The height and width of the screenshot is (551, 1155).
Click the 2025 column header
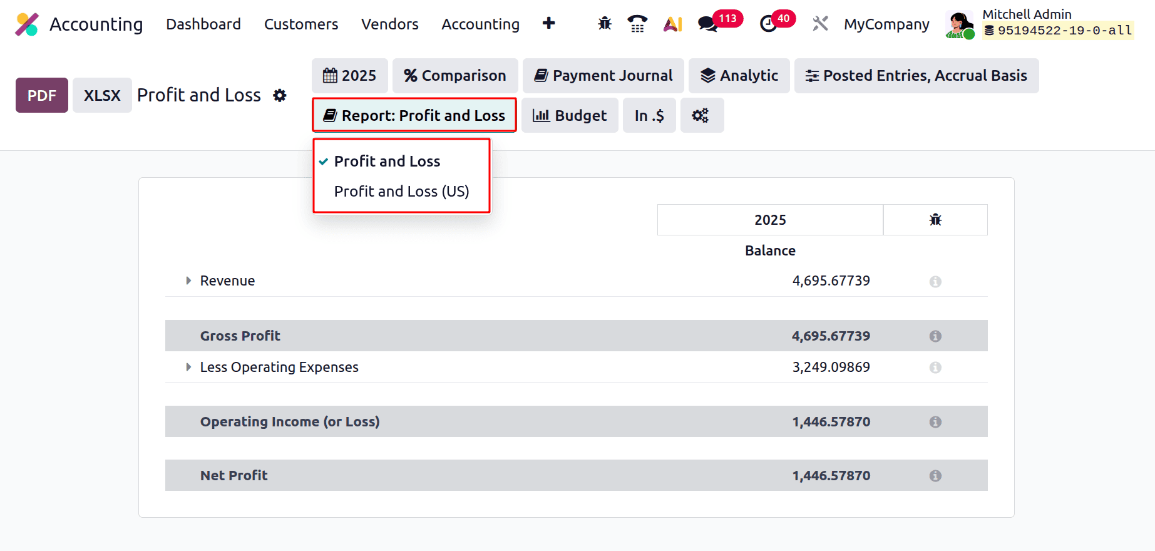[770, 220]
